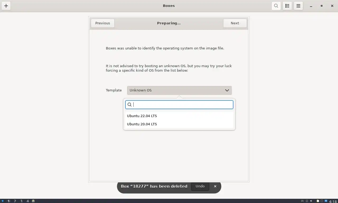Dismiss the deleted box notification
The width and height of the screenshot is (338, 203).
(x=215, y=186)
